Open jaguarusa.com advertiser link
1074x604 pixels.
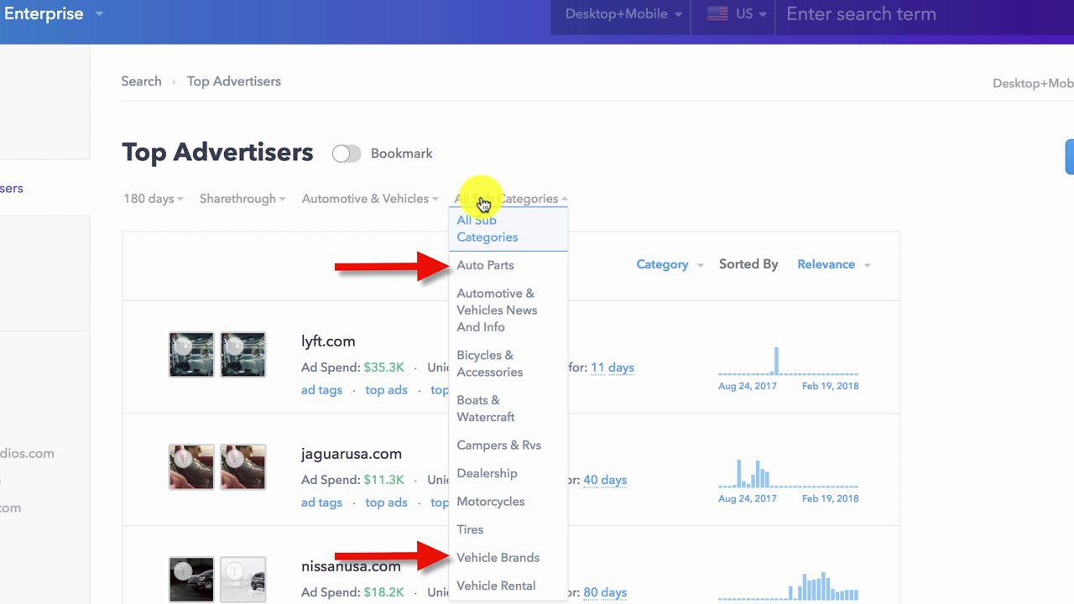[352, 454]
